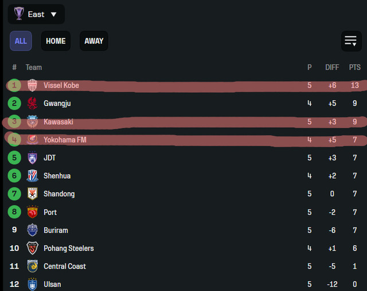Open the Kawasaki team row

click(x=185, y=121)
